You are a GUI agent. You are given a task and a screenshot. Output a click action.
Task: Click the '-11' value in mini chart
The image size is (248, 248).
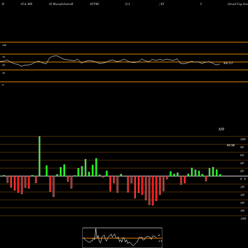click(160, 241)
